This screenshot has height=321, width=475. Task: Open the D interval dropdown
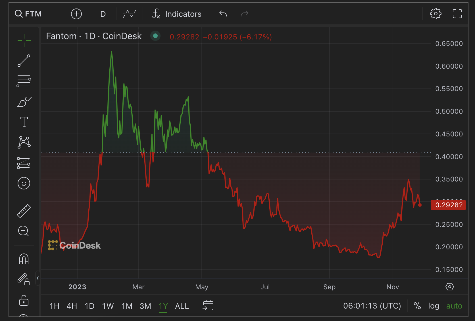(x=103, y=14)
